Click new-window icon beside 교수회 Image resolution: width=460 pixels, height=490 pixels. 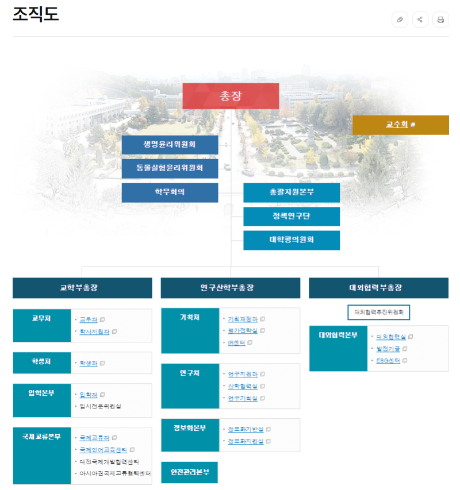tap(413, 125)
